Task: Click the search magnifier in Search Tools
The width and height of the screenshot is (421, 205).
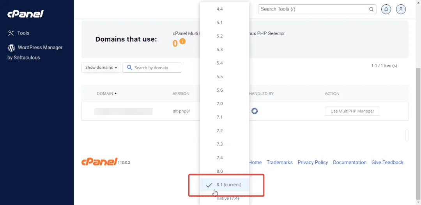Action: point(371,9)
